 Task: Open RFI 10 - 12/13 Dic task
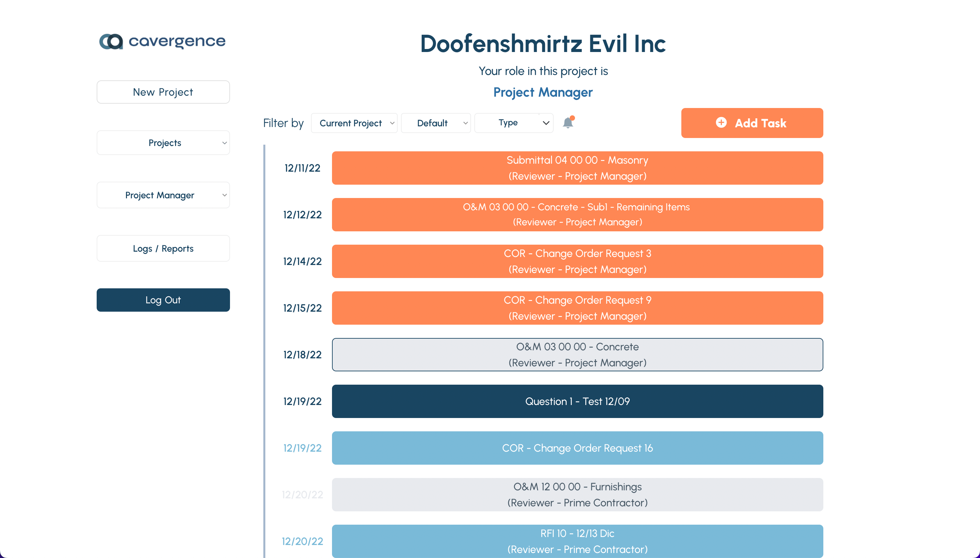click(577, 541)
